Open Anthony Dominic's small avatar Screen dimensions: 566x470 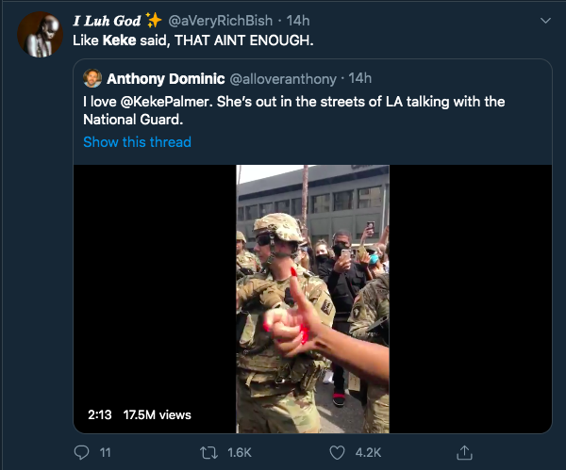point(92,78)
